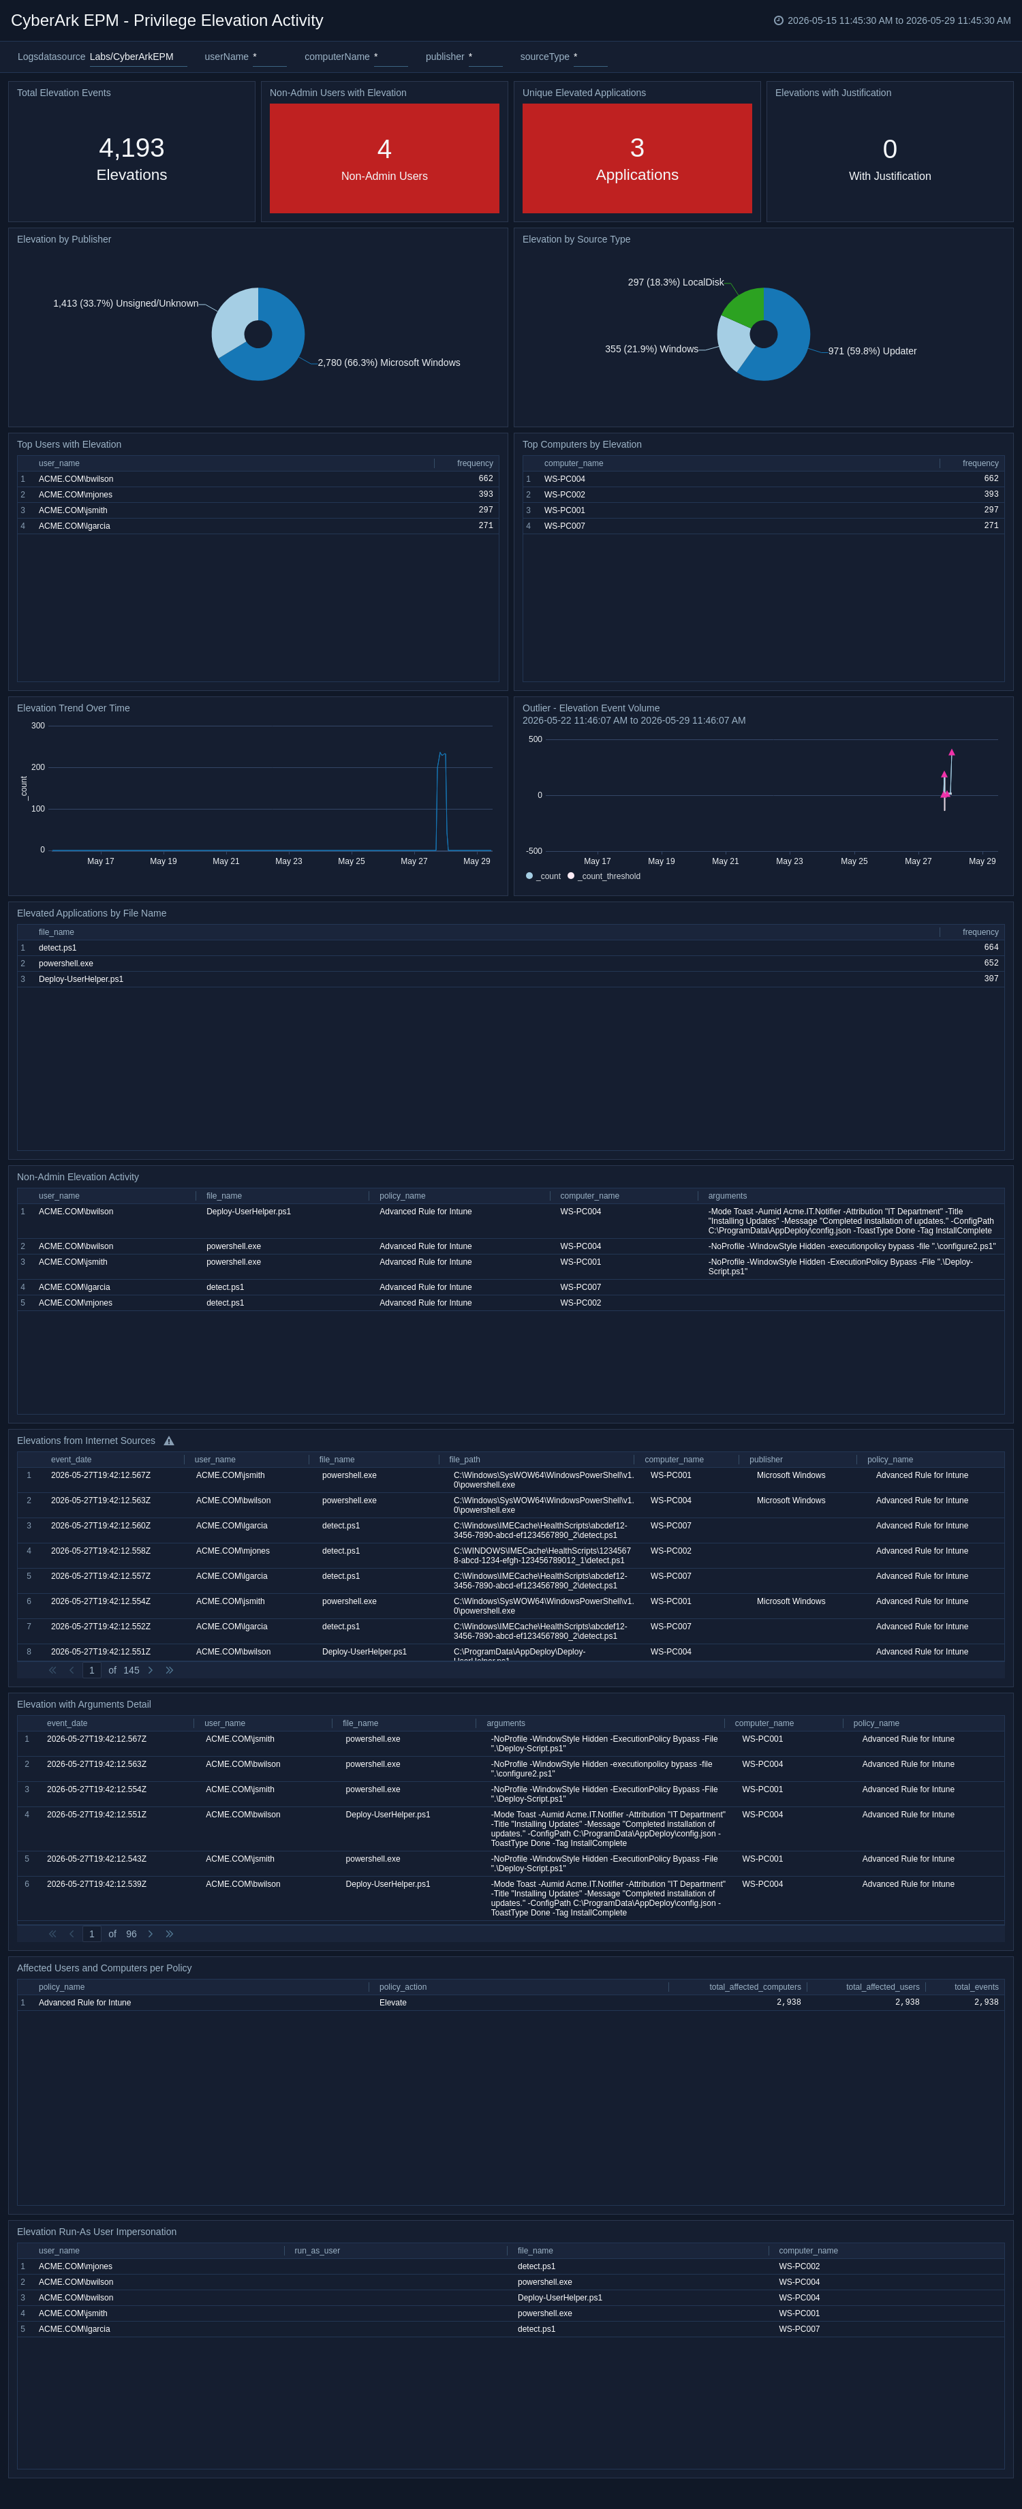1022x2509 pixels.
Task: Sort Internet Sources table by event_date column
Action: point(69,1460)
